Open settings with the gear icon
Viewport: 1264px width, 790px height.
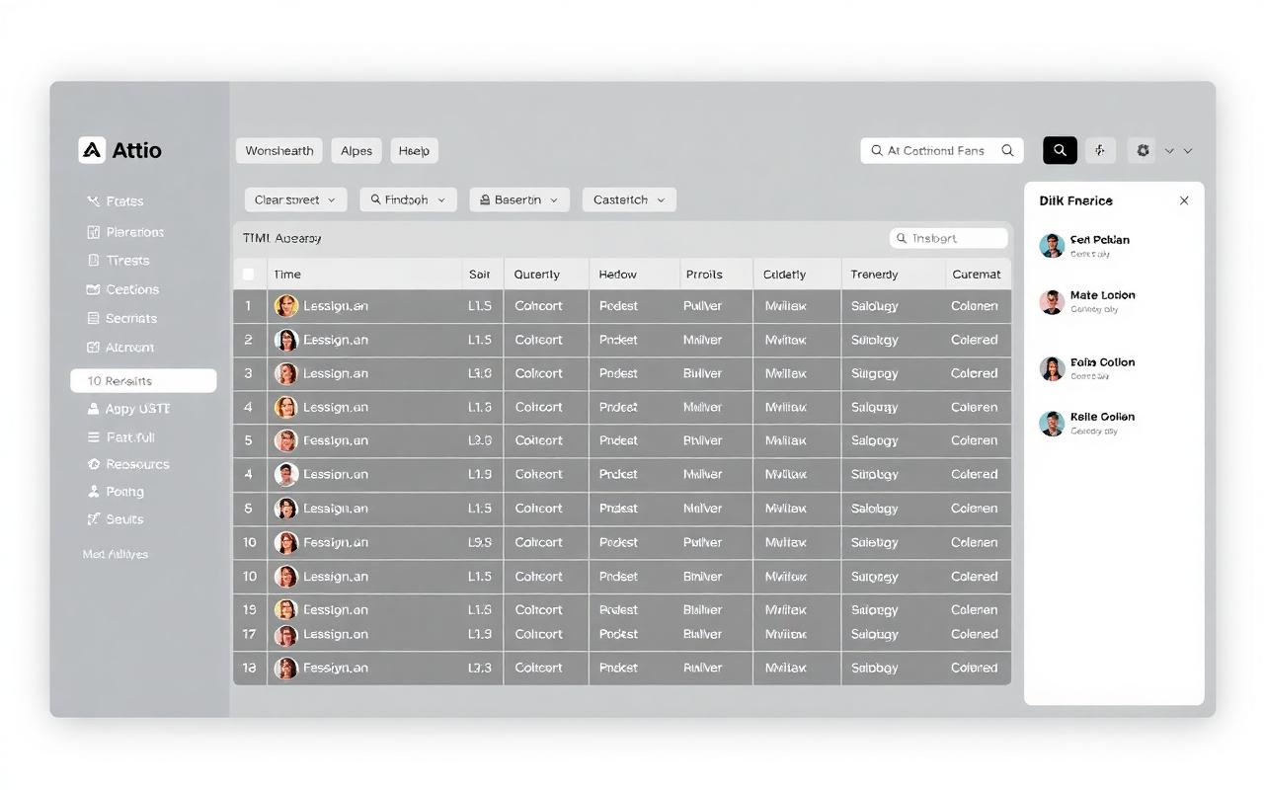pyautogui.click(x=1143, y=150)
